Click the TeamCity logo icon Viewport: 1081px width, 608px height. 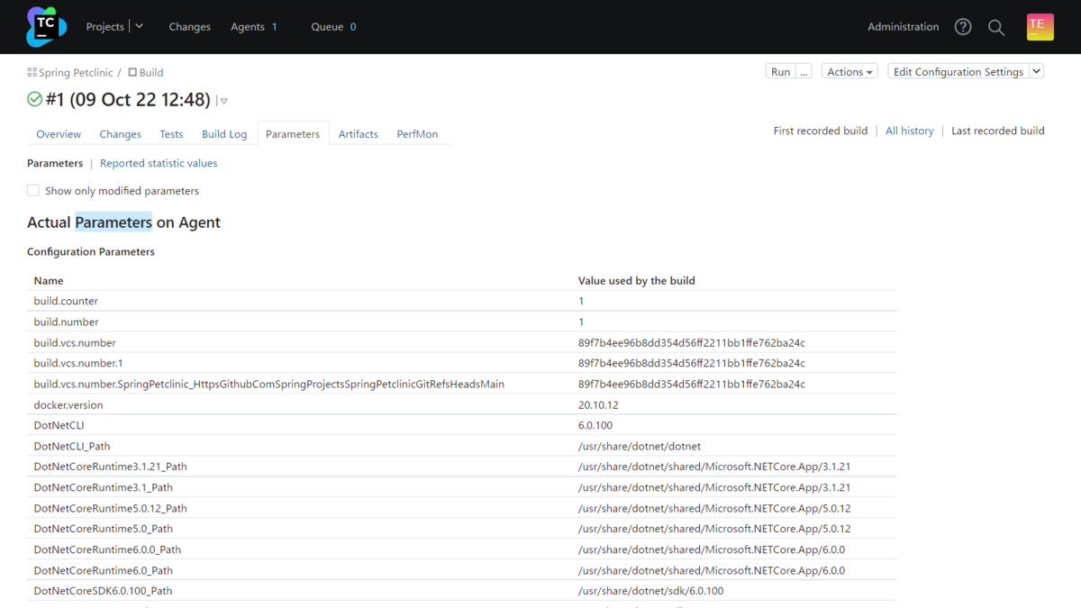(46, 27)
